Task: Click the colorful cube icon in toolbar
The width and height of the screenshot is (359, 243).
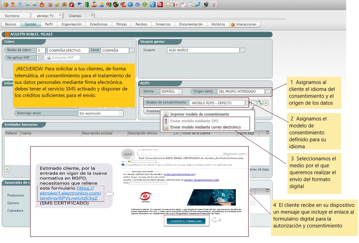Action: click(6, 5)
